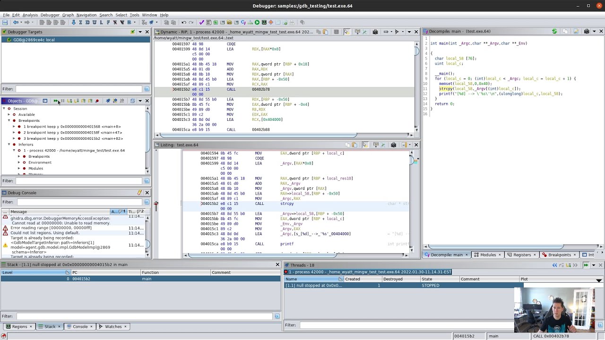Switch to the Breakpoints tab
Screen dimensions: 605x340
tap(559, 255)
